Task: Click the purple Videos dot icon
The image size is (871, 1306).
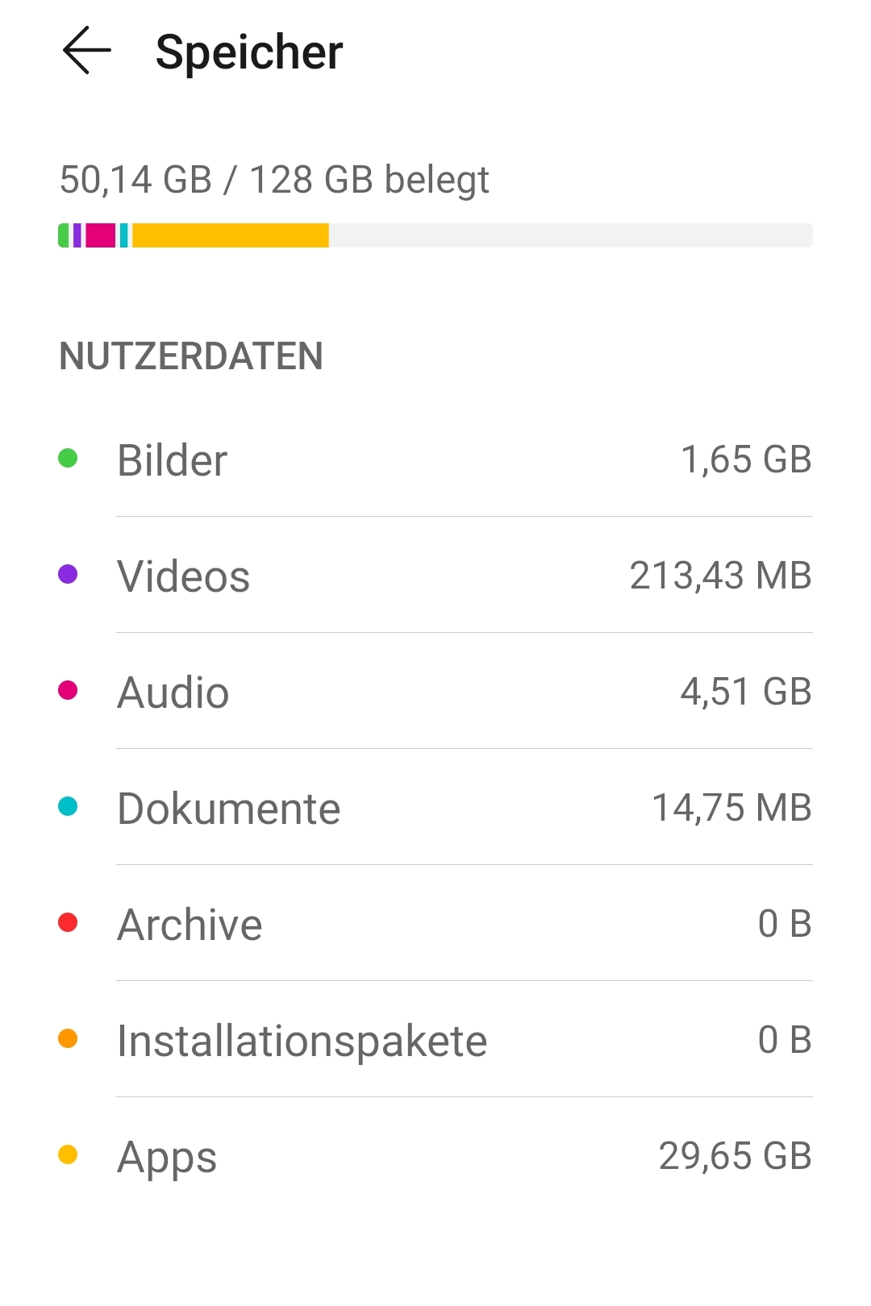Action: [x=68, y=575]
